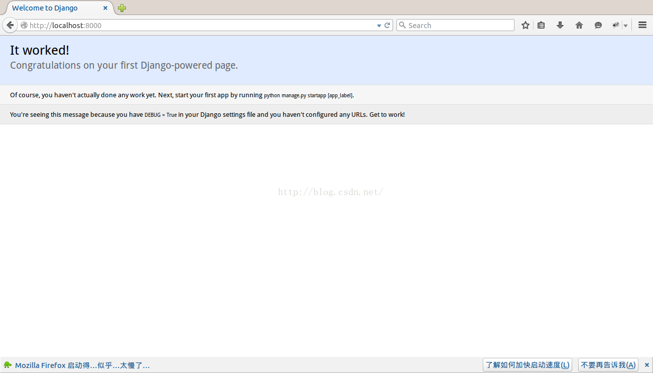Reload the page with the refresh icon
The height and width of the screenshot is (373, 653).
click(x=387, y=25)
